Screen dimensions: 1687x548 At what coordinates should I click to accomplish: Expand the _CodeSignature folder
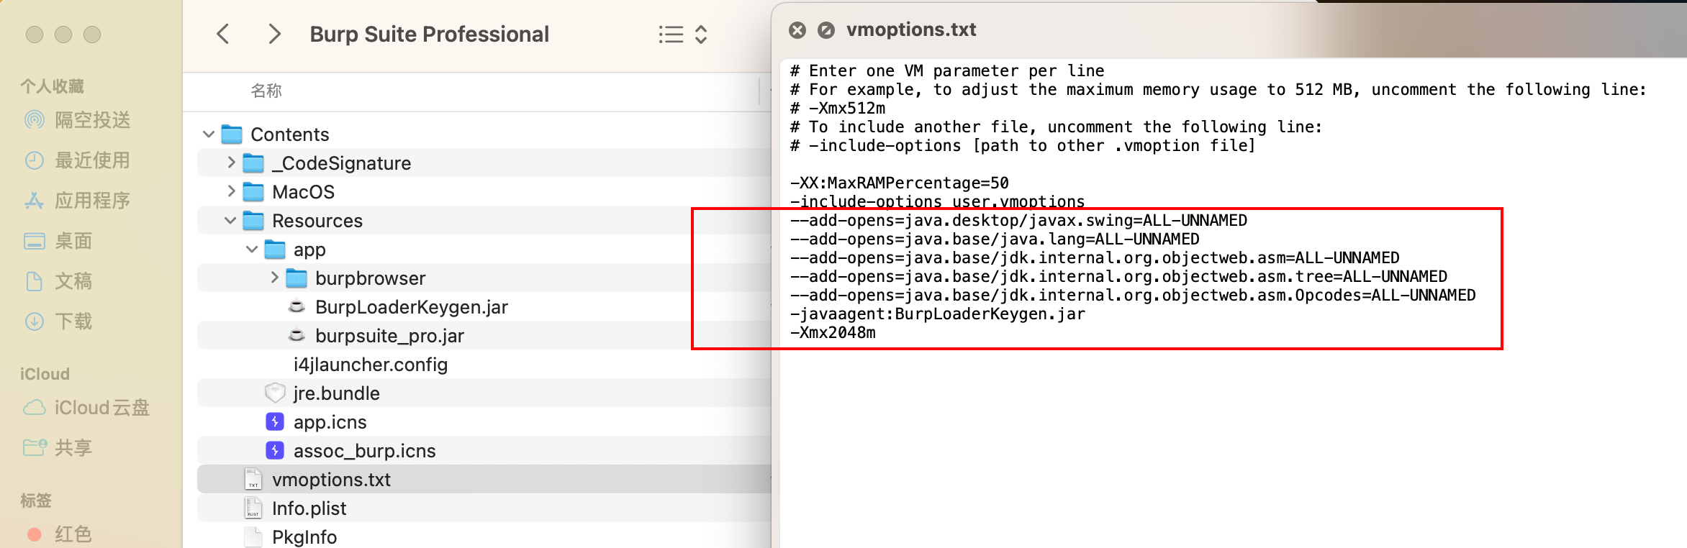coord(231,163)
